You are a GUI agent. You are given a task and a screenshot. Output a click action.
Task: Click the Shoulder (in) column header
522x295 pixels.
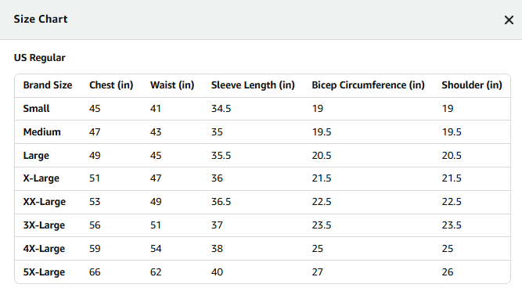(x=472, y=85)
